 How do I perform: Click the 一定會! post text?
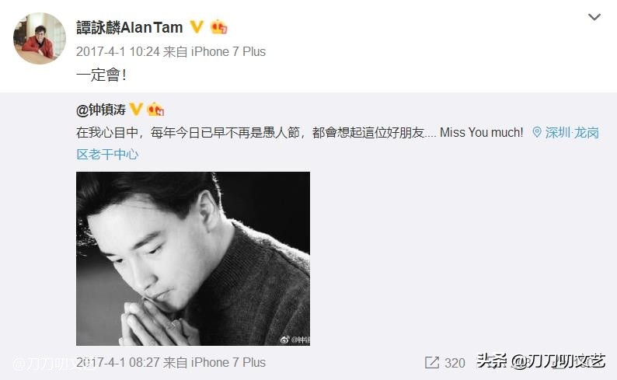point(101,75)
